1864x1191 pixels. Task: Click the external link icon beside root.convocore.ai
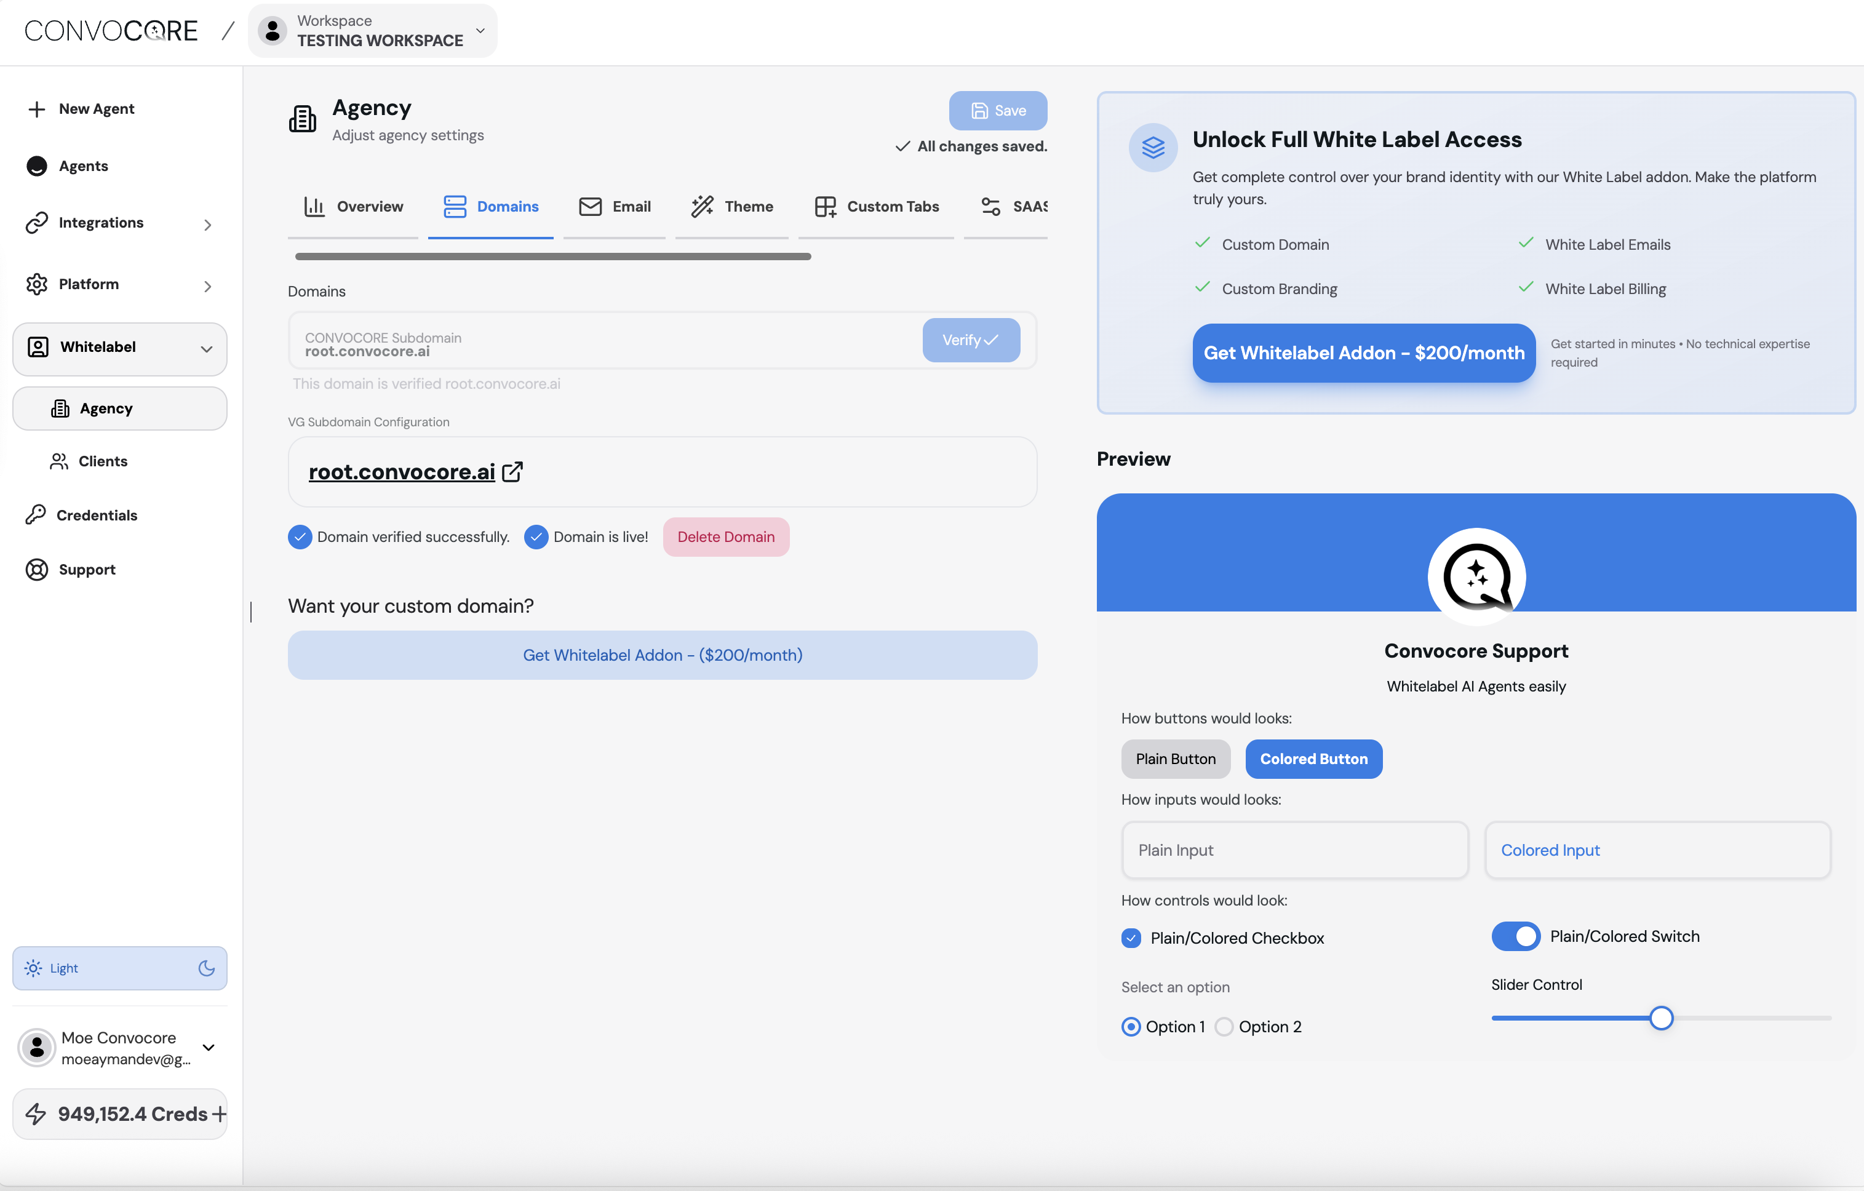(512, 471)
